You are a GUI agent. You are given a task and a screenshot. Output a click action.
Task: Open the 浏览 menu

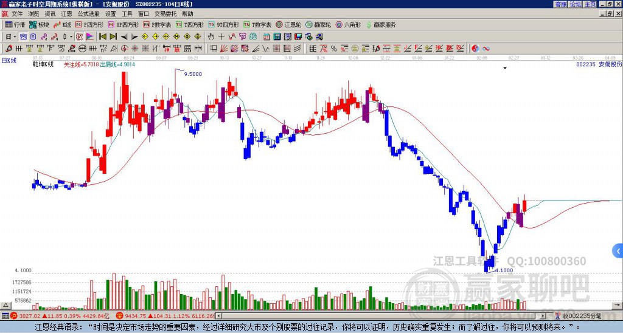(34, 14)
